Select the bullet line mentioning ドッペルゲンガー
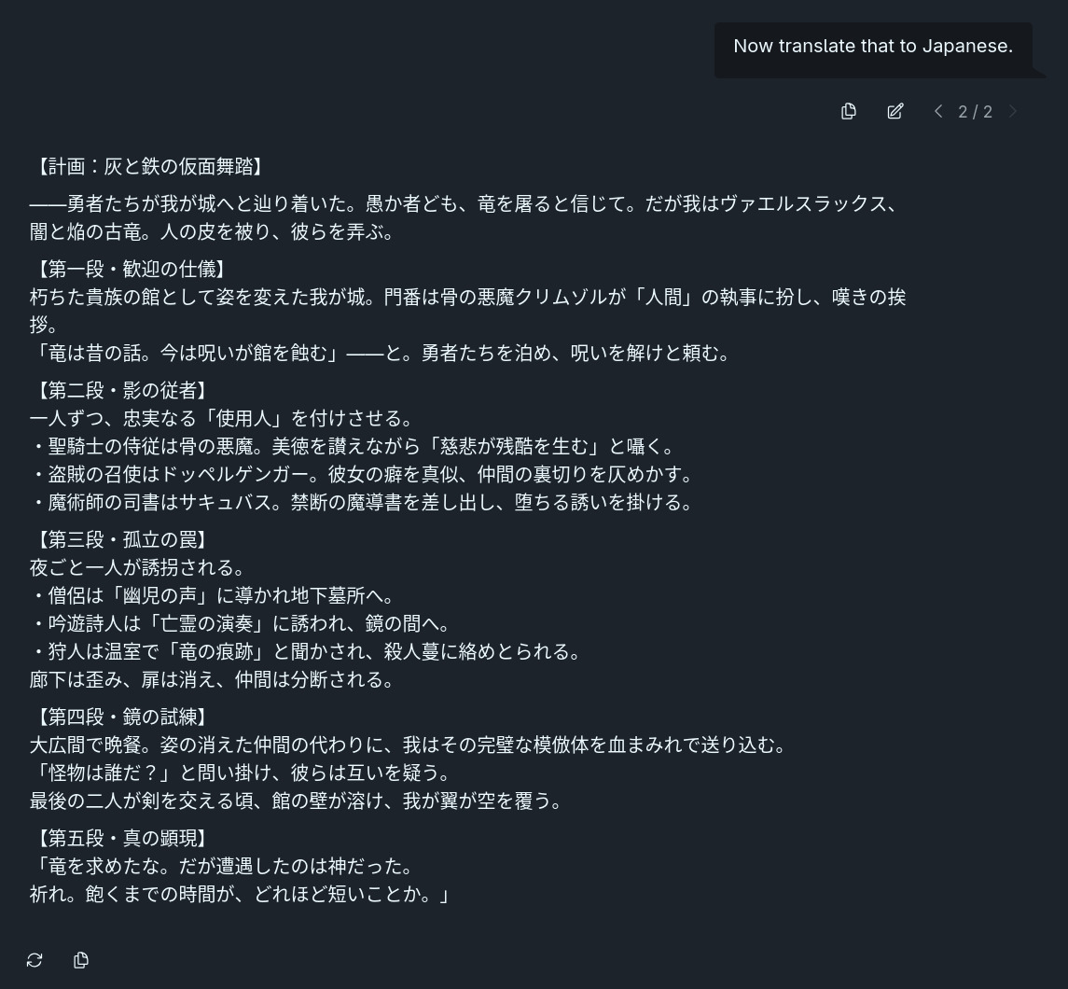 pos(360,474)
